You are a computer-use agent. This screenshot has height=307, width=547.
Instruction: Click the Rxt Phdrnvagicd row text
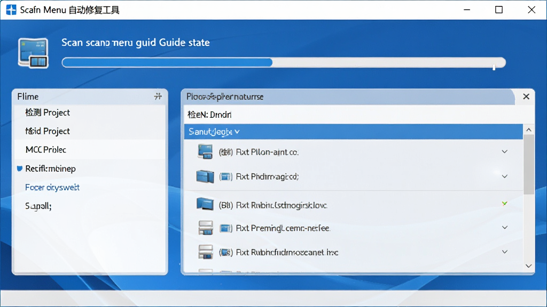[267, 177]
